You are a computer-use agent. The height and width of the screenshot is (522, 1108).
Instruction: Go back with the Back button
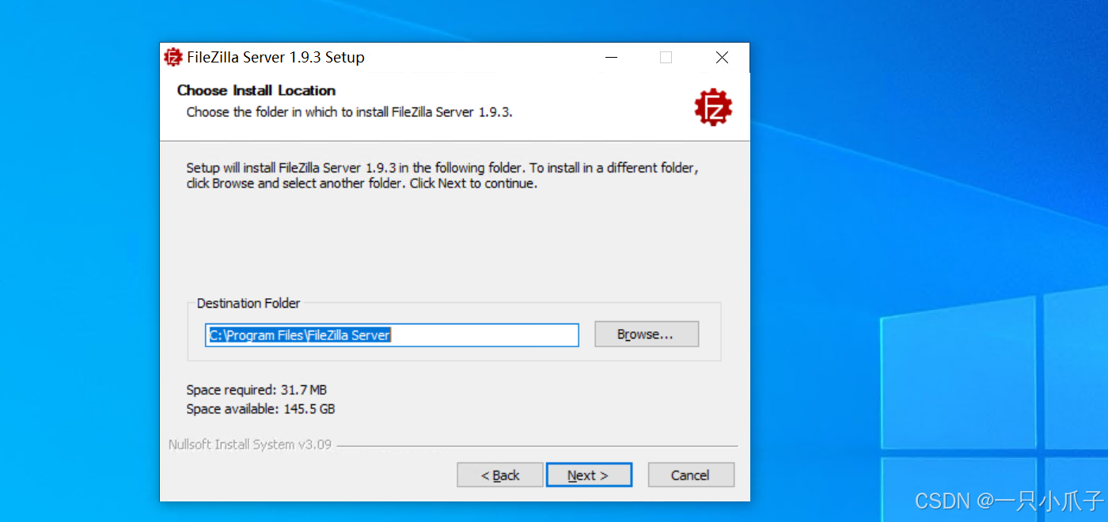point(500,475)
